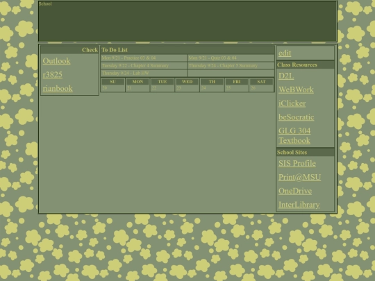Open the OneDrive link
Image resolution: width=375 pixels, height=281 pixels.
295,191
